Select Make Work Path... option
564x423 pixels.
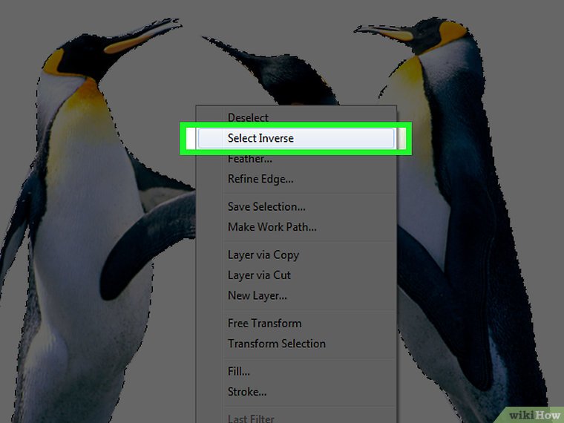[x=272, y=227]
